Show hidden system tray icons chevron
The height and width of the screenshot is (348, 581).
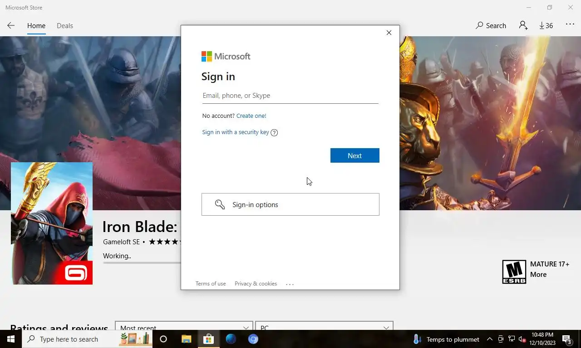pos(490,339)
